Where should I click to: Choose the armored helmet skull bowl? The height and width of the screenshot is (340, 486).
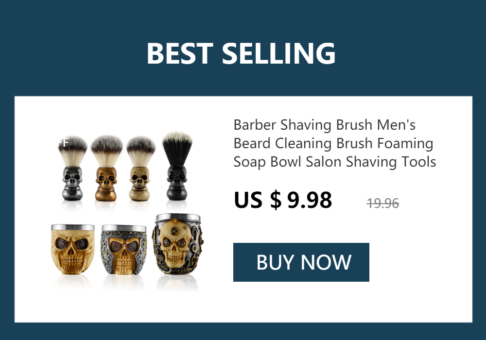click(124, 250)
